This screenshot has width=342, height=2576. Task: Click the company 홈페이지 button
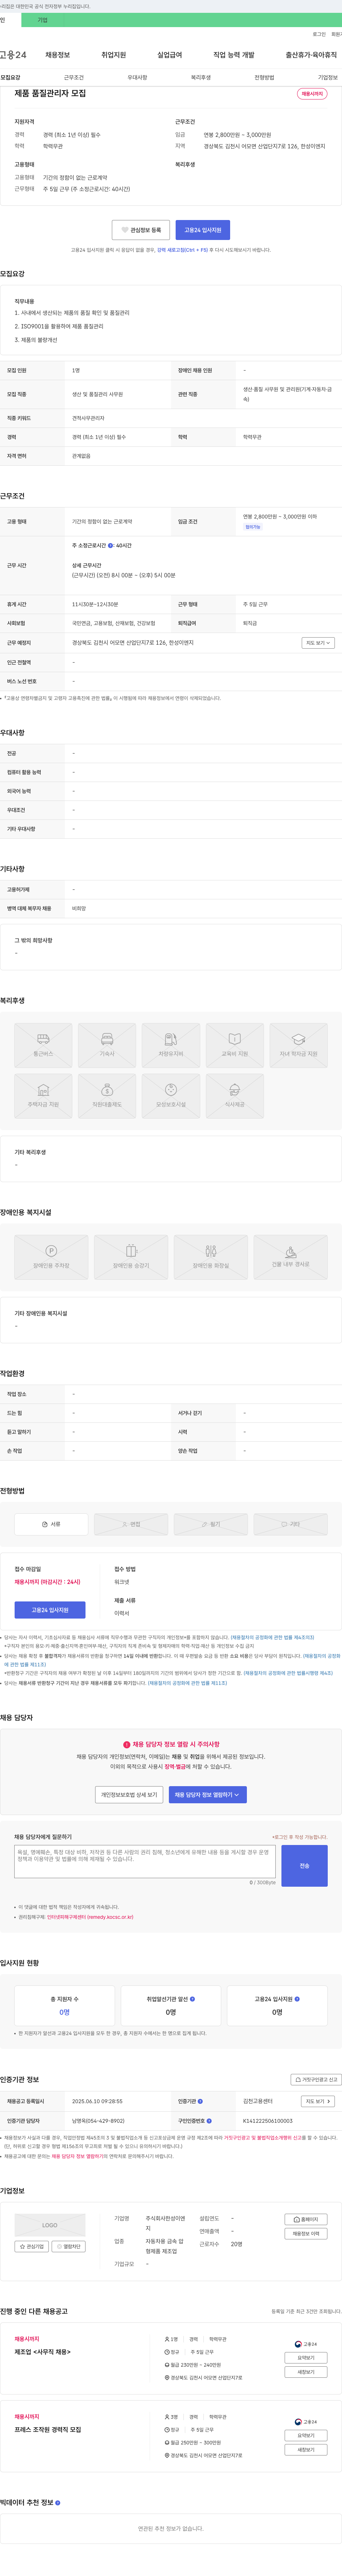(306, 2219)
